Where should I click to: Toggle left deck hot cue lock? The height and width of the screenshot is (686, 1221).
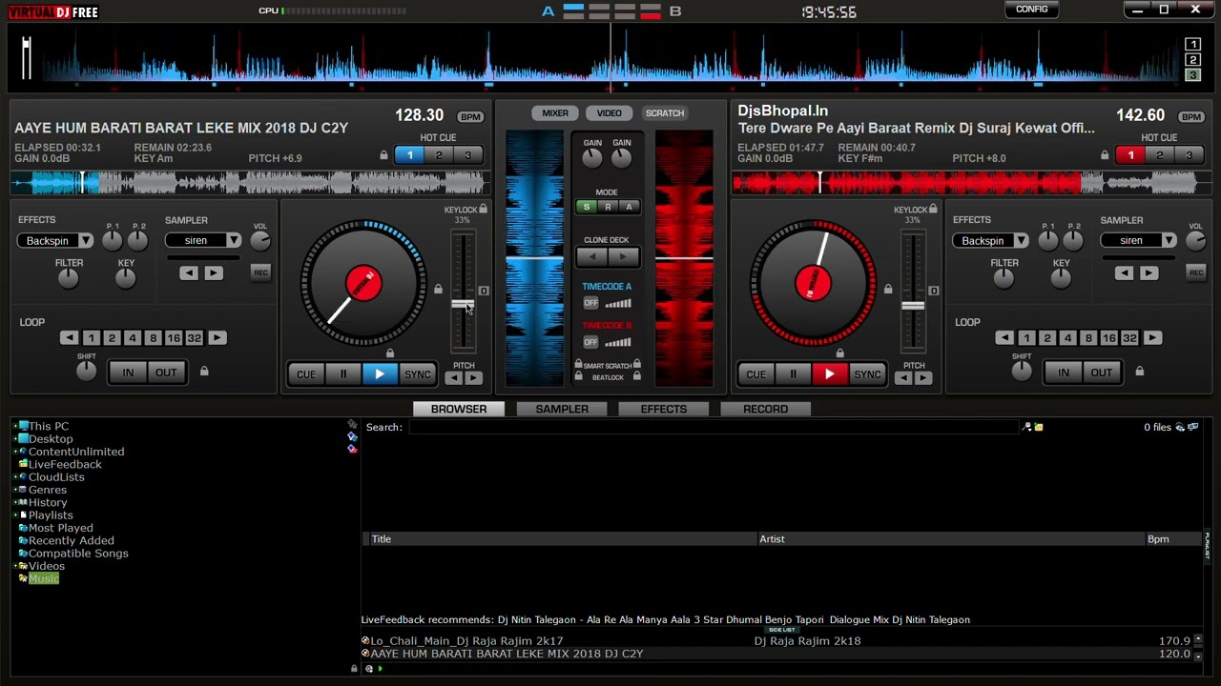coord(384,155)
